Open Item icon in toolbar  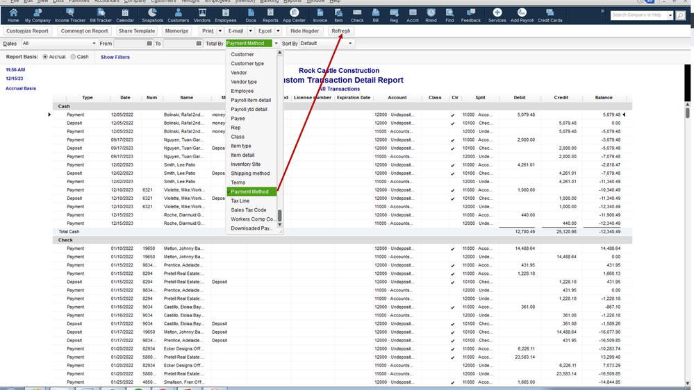point(338,15)
